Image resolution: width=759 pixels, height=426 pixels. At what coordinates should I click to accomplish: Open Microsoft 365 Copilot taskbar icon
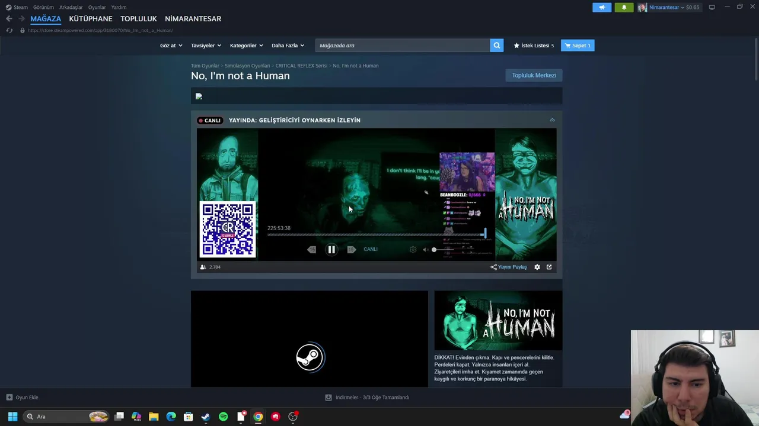pyautogui.click(x=136, y=417)
